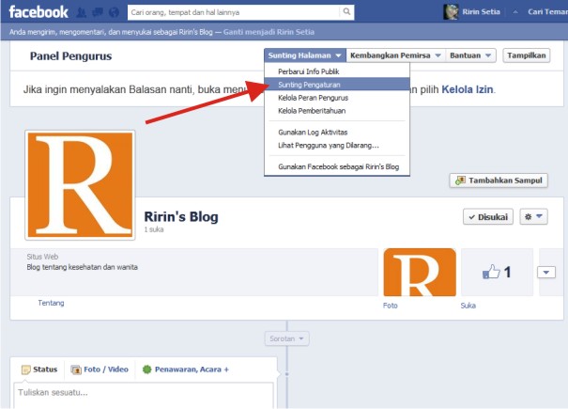Click 'Panel Pengurus' heading
This screenshot has height=409, width=568.
click(x=70, y=55)
